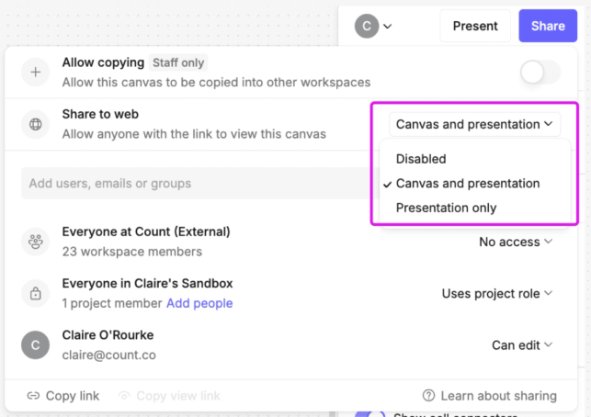Select the checked Canvas and presentation option

click(x=467, y=184)
